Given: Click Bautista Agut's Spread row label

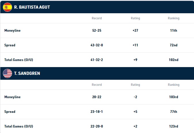Looking at the screenshot, I should pyautogui.click(x=10, y=45).
